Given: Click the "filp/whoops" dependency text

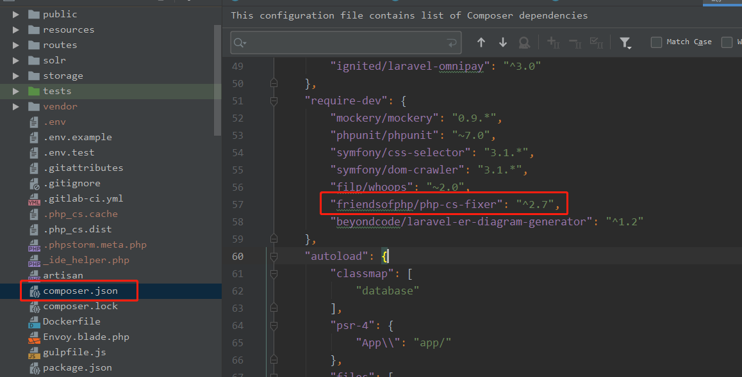Looking at the screenshot, I should click(372, 188).
